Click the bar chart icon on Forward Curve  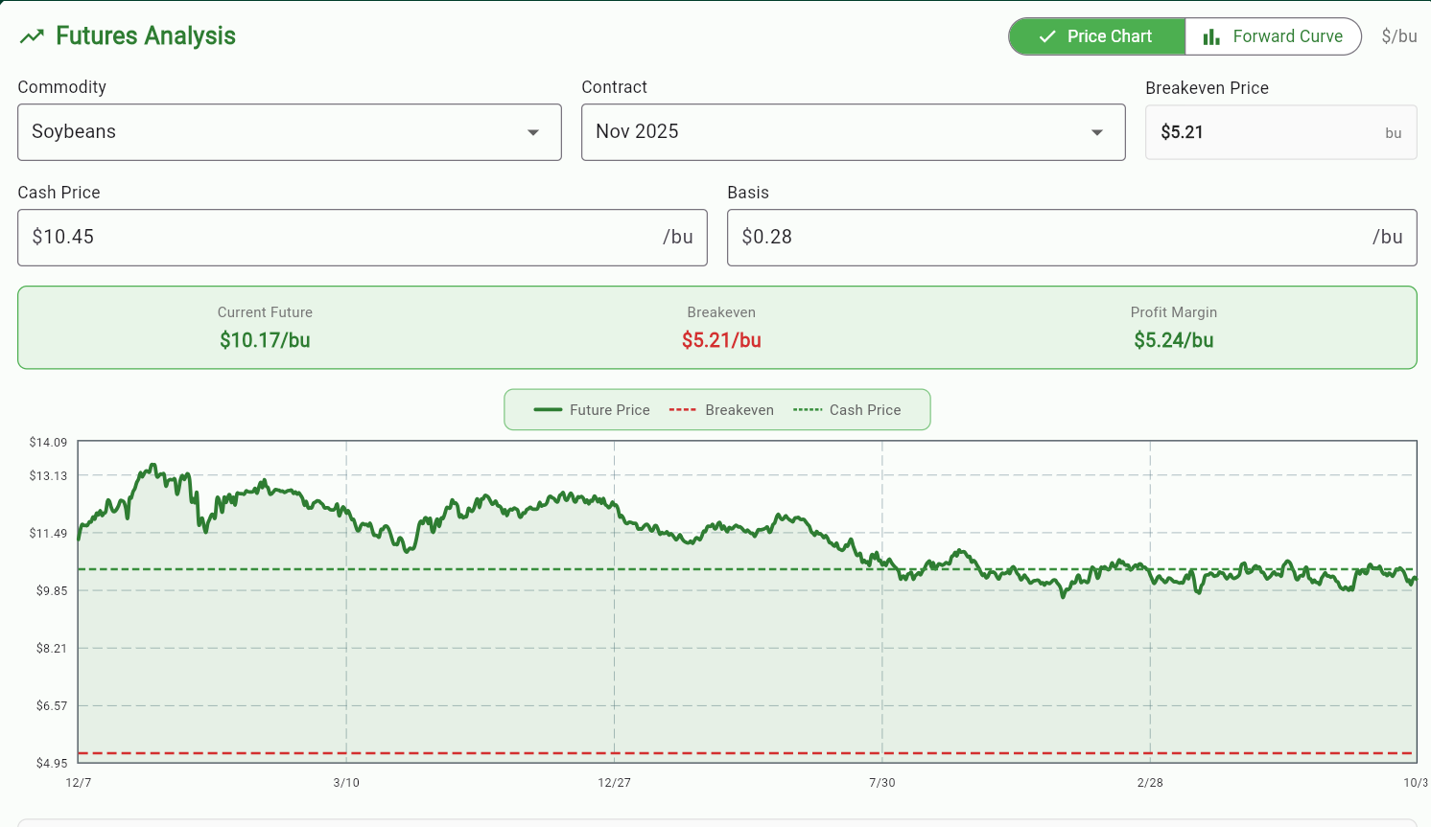tap(1209, 36)
